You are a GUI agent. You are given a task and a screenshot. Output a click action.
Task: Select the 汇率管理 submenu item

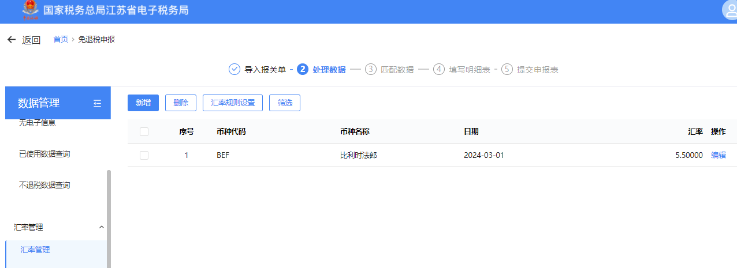point(35,250)
